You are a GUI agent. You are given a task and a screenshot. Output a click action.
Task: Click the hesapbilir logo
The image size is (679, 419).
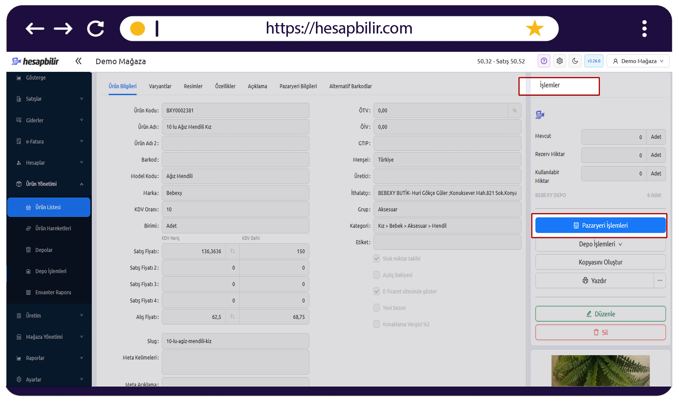(x=35, y=61)
